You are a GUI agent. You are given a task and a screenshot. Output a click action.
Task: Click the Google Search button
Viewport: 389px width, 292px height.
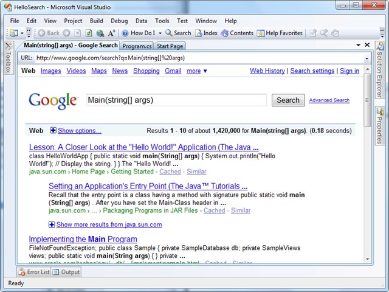(x=288, y=100)
